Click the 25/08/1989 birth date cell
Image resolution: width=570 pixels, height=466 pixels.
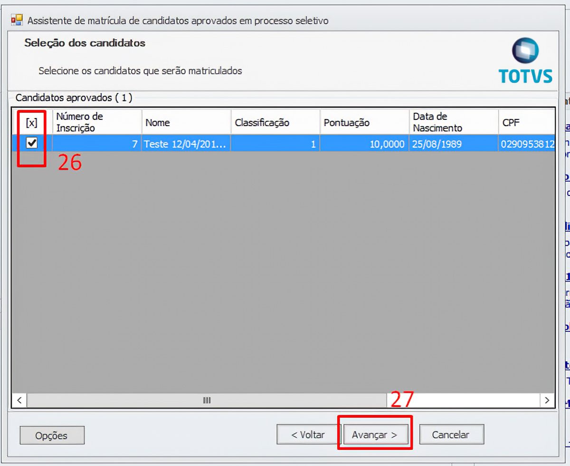pyautogui.click(x=453, y=144)
